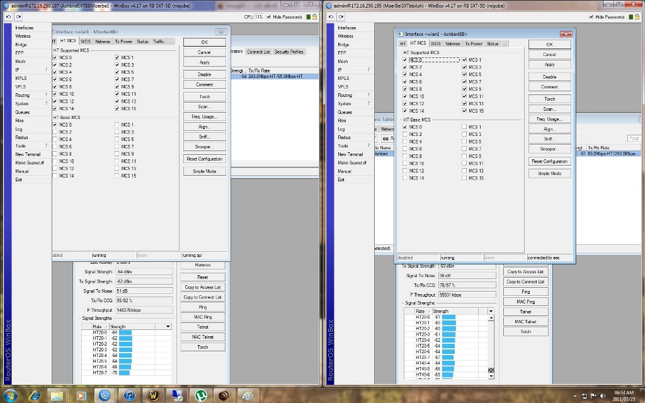The height and width of the screenshot is (403, 645).
Task: Click the Redo icon in right WinBox toolbar
Action: pos(340,16)
